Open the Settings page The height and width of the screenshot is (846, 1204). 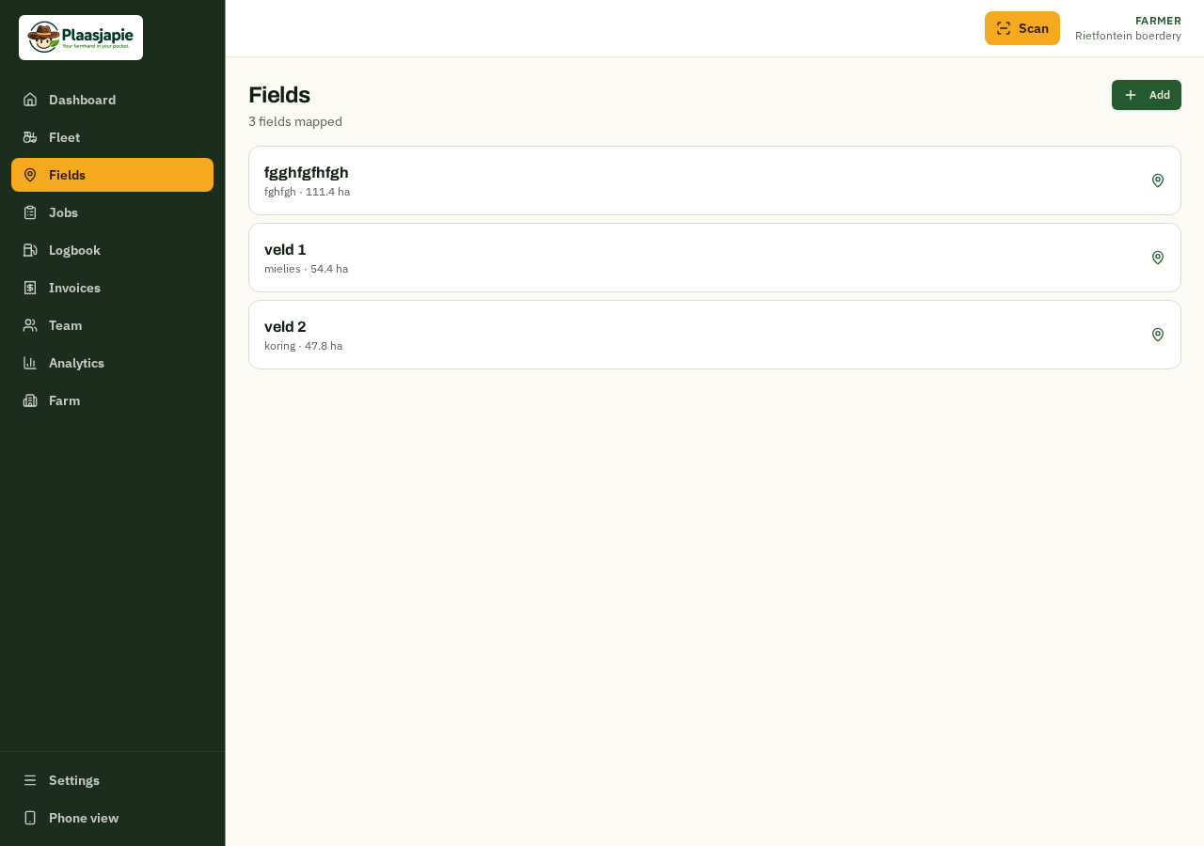112,780
